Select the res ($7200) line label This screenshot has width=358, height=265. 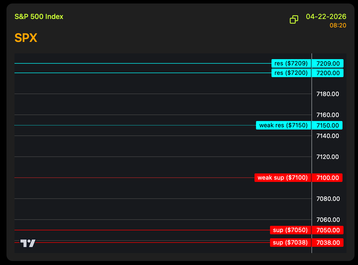(291, 73)
